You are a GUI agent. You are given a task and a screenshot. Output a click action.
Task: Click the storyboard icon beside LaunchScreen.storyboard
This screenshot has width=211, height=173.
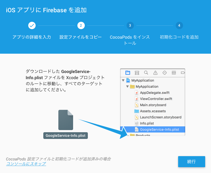[137, 117]
